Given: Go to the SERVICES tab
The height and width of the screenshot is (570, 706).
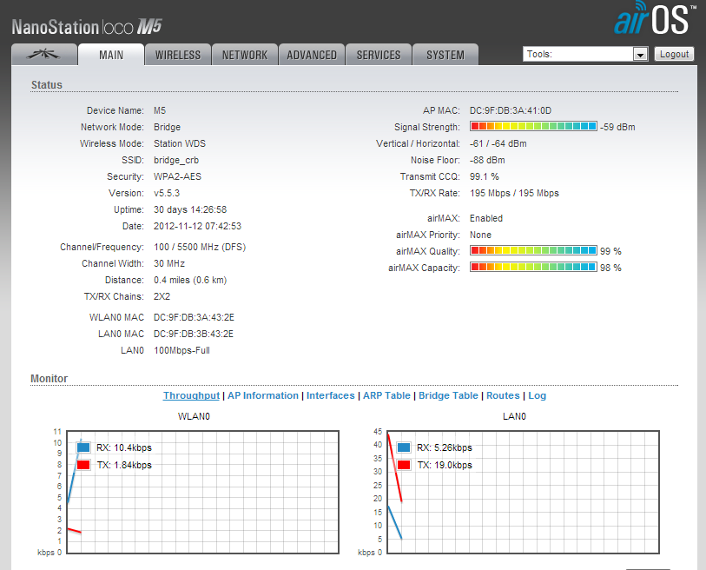Looking at the screenshot, I should click(379, 55).
